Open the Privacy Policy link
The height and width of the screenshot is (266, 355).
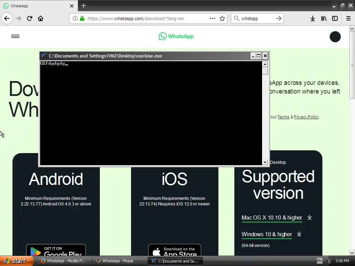306,117
